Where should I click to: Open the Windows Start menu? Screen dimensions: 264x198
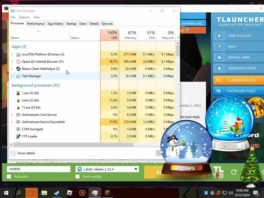point(6,193)
